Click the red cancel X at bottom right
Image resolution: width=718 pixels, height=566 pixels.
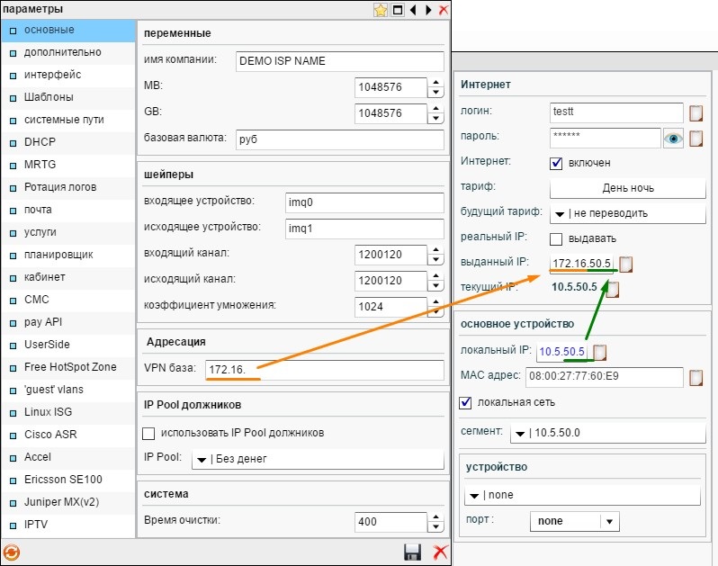(x=440, y=552)
